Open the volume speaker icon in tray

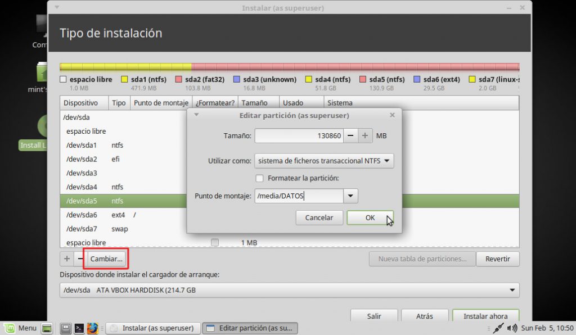pos(511,328)
